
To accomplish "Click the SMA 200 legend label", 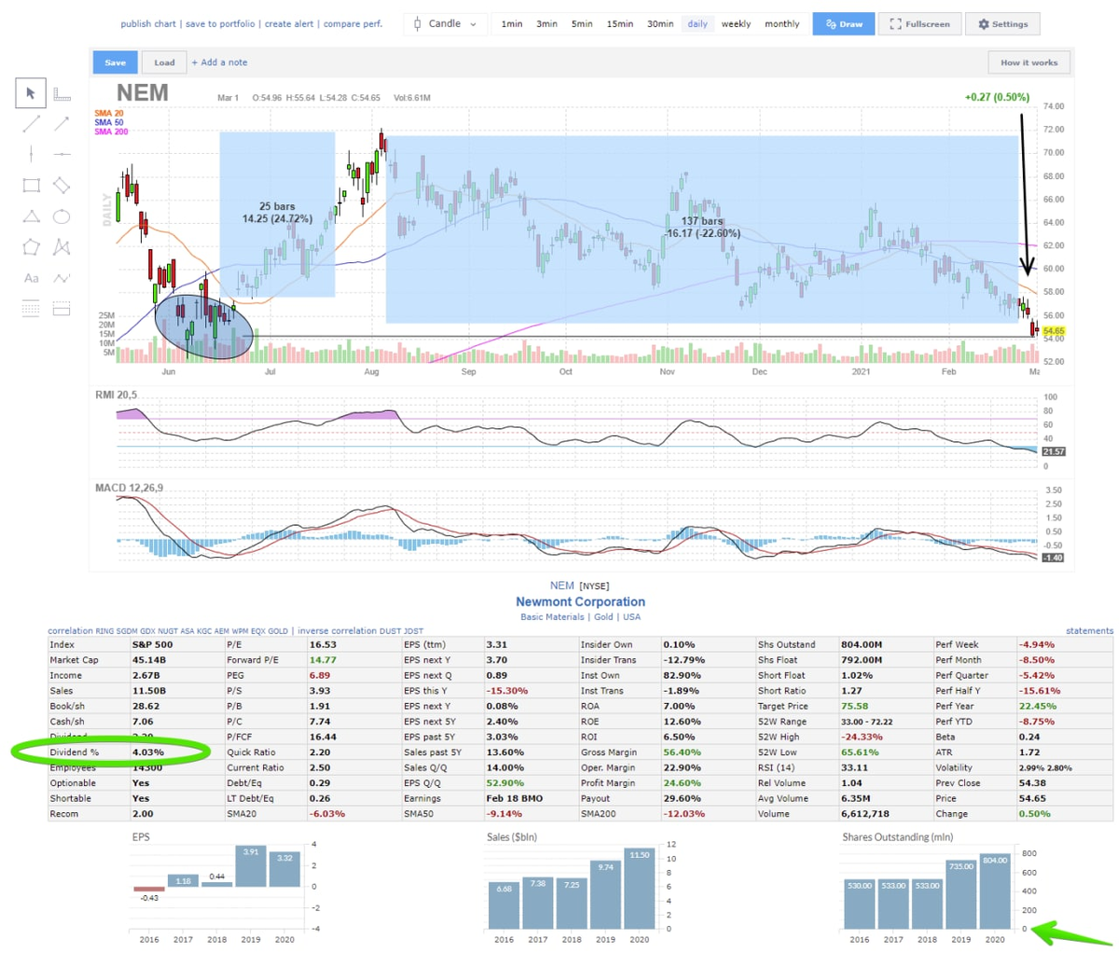I will (x=111, y=132).
